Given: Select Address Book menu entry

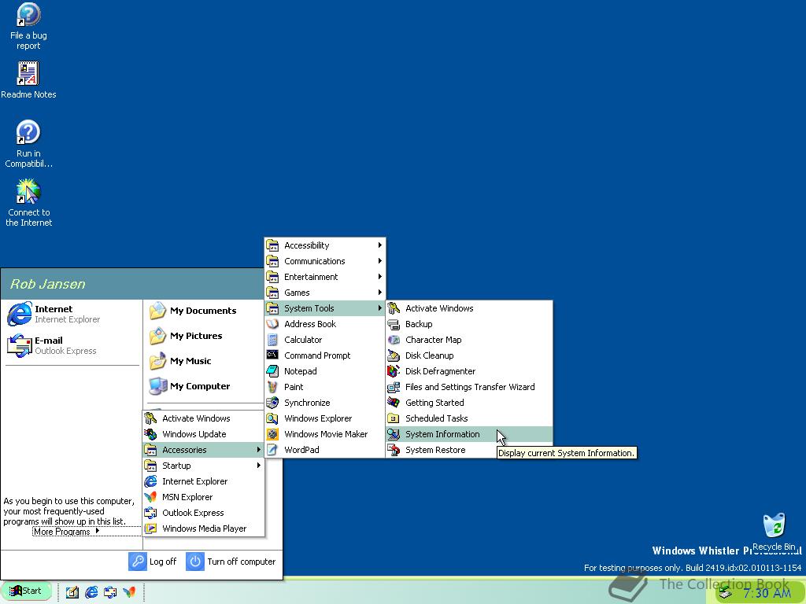Looking at the screenshot, I should coord(325,324).
